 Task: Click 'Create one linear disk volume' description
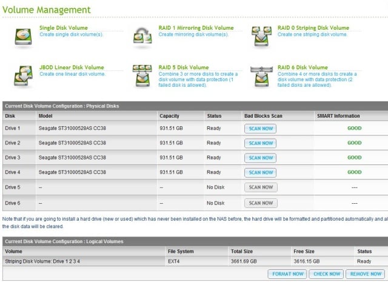click(x=73, y=74)
